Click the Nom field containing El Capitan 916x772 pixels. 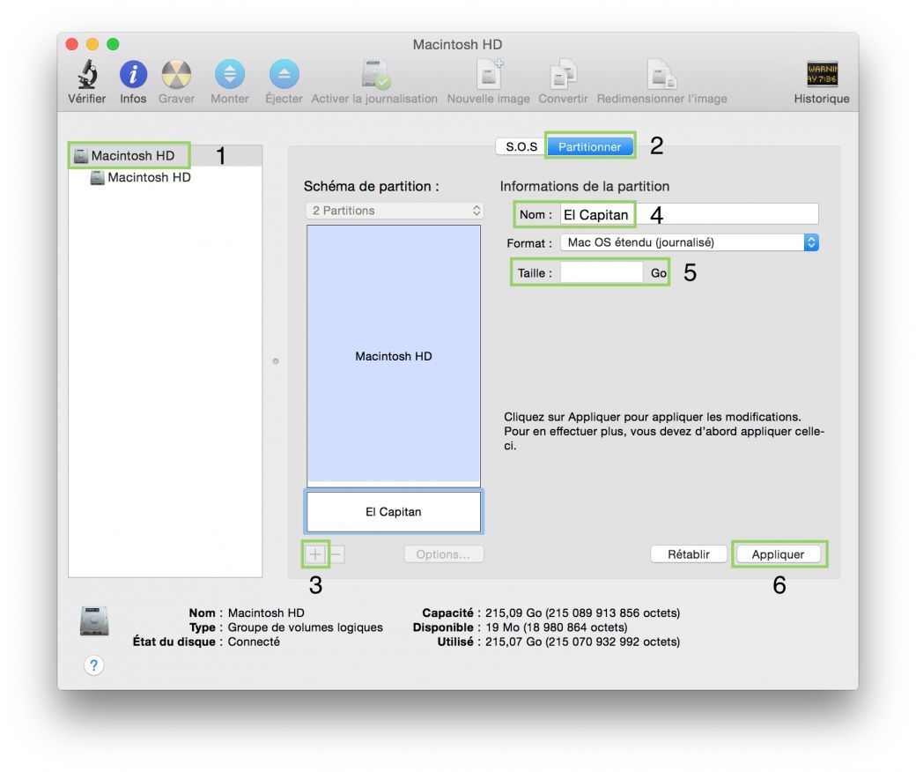point(690,214)
